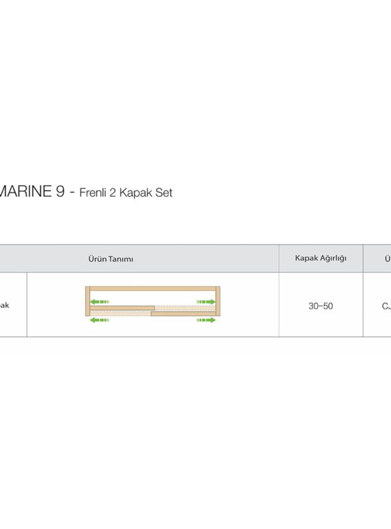The height and width of the screenshot is (529, 391).
Task: Click the partial 'CJ' product code cell
Action: [x=386, y=306]
